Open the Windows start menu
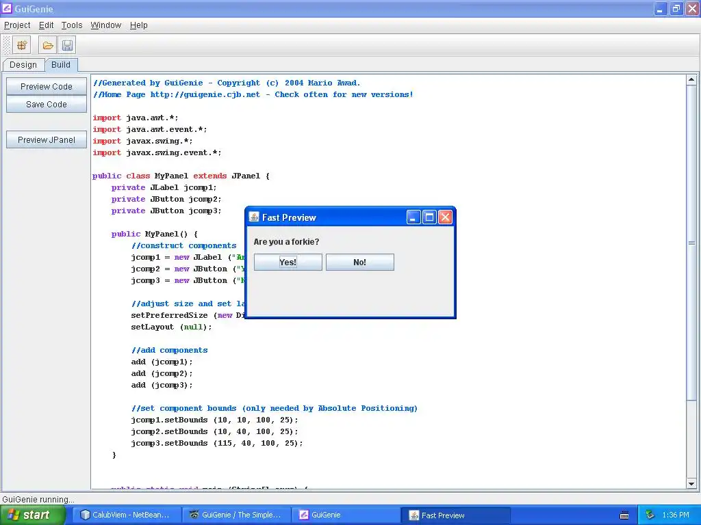The image size is (701, 525). point(33,515)
